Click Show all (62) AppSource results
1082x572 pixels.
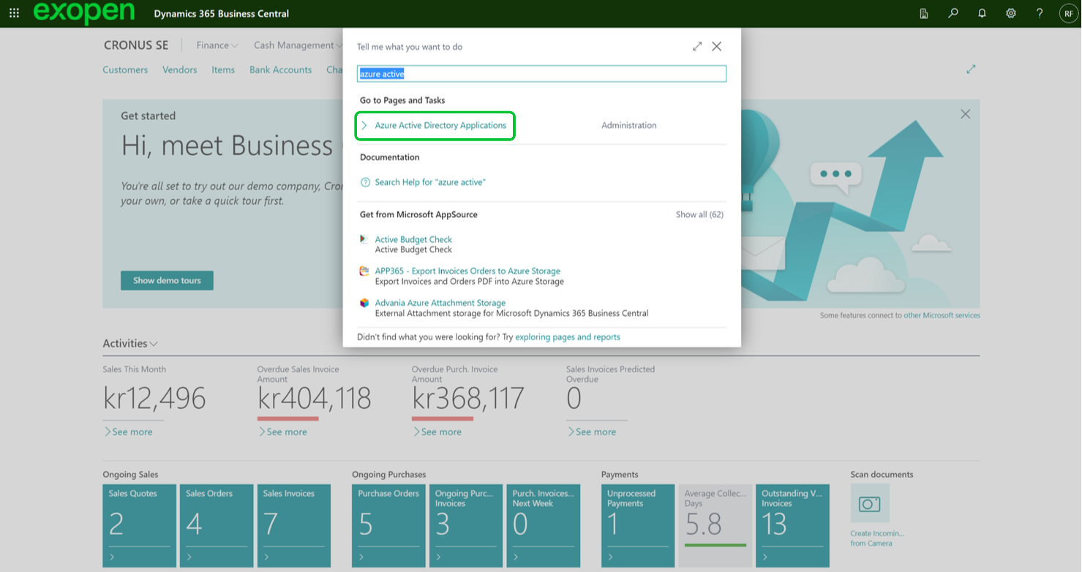click(699, 215)
